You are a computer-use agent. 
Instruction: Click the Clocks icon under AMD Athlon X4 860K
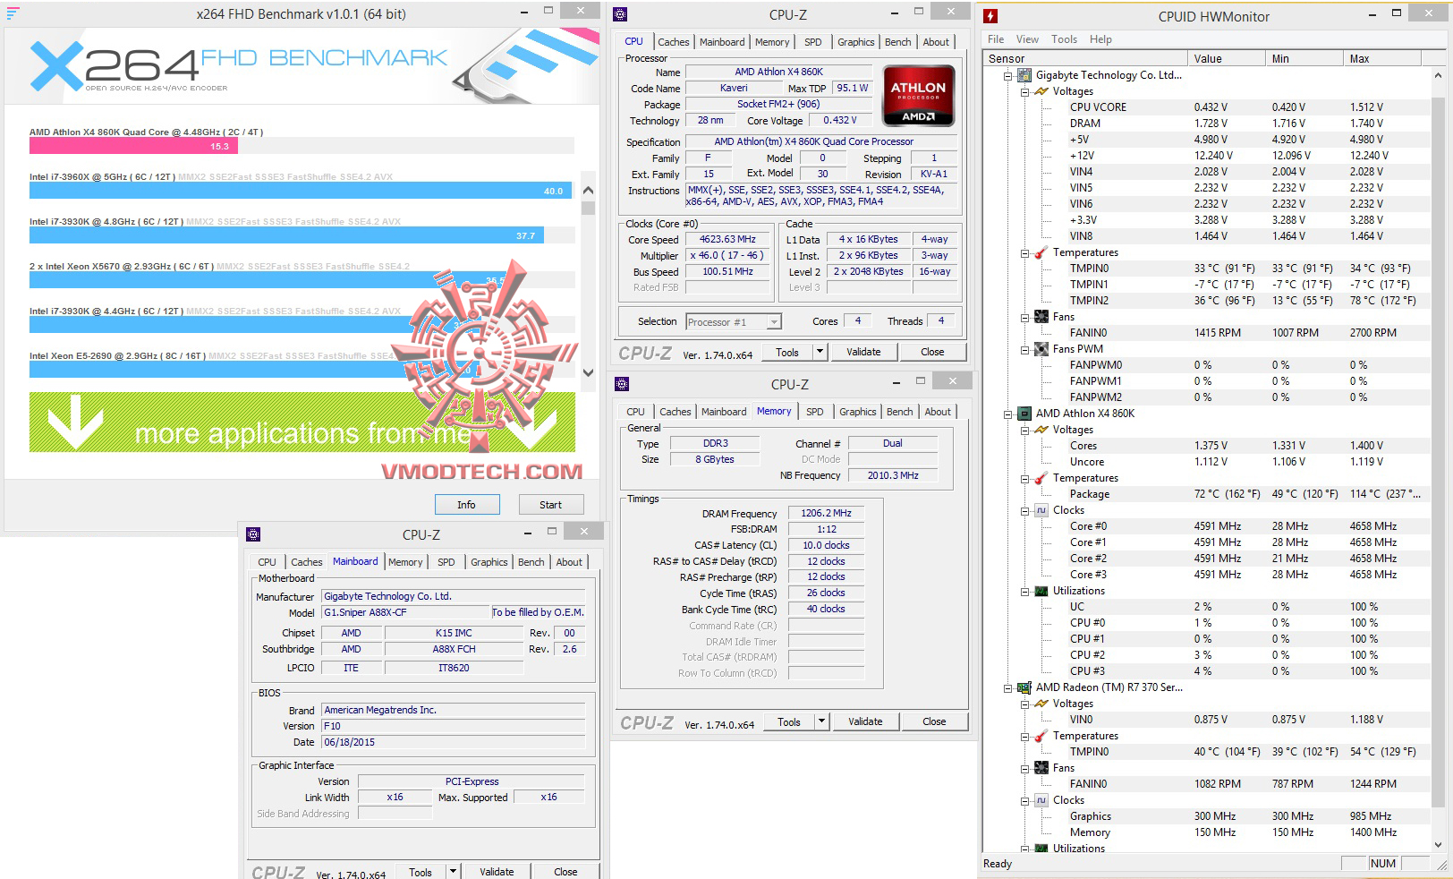click(x=1041, y=510)
